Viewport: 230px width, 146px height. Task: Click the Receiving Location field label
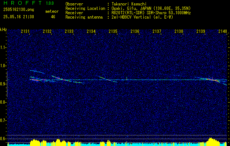[x=85, y=8]
